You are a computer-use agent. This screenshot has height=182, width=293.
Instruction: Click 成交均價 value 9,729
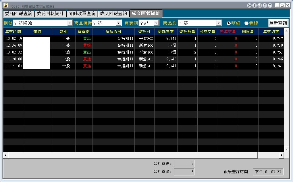coord(278,45)
